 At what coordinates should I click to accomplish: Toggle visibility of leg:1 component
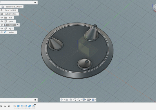2,29
